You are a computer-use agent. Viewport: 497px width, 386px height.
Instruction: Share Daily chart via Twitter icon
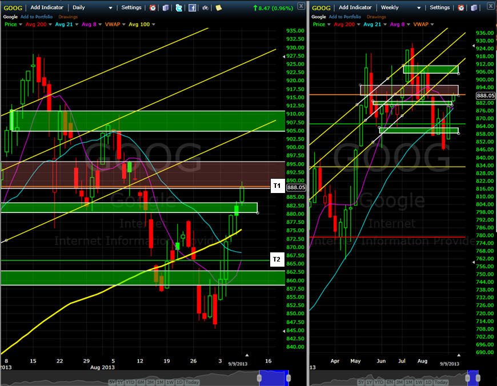(x=179, y=7)
